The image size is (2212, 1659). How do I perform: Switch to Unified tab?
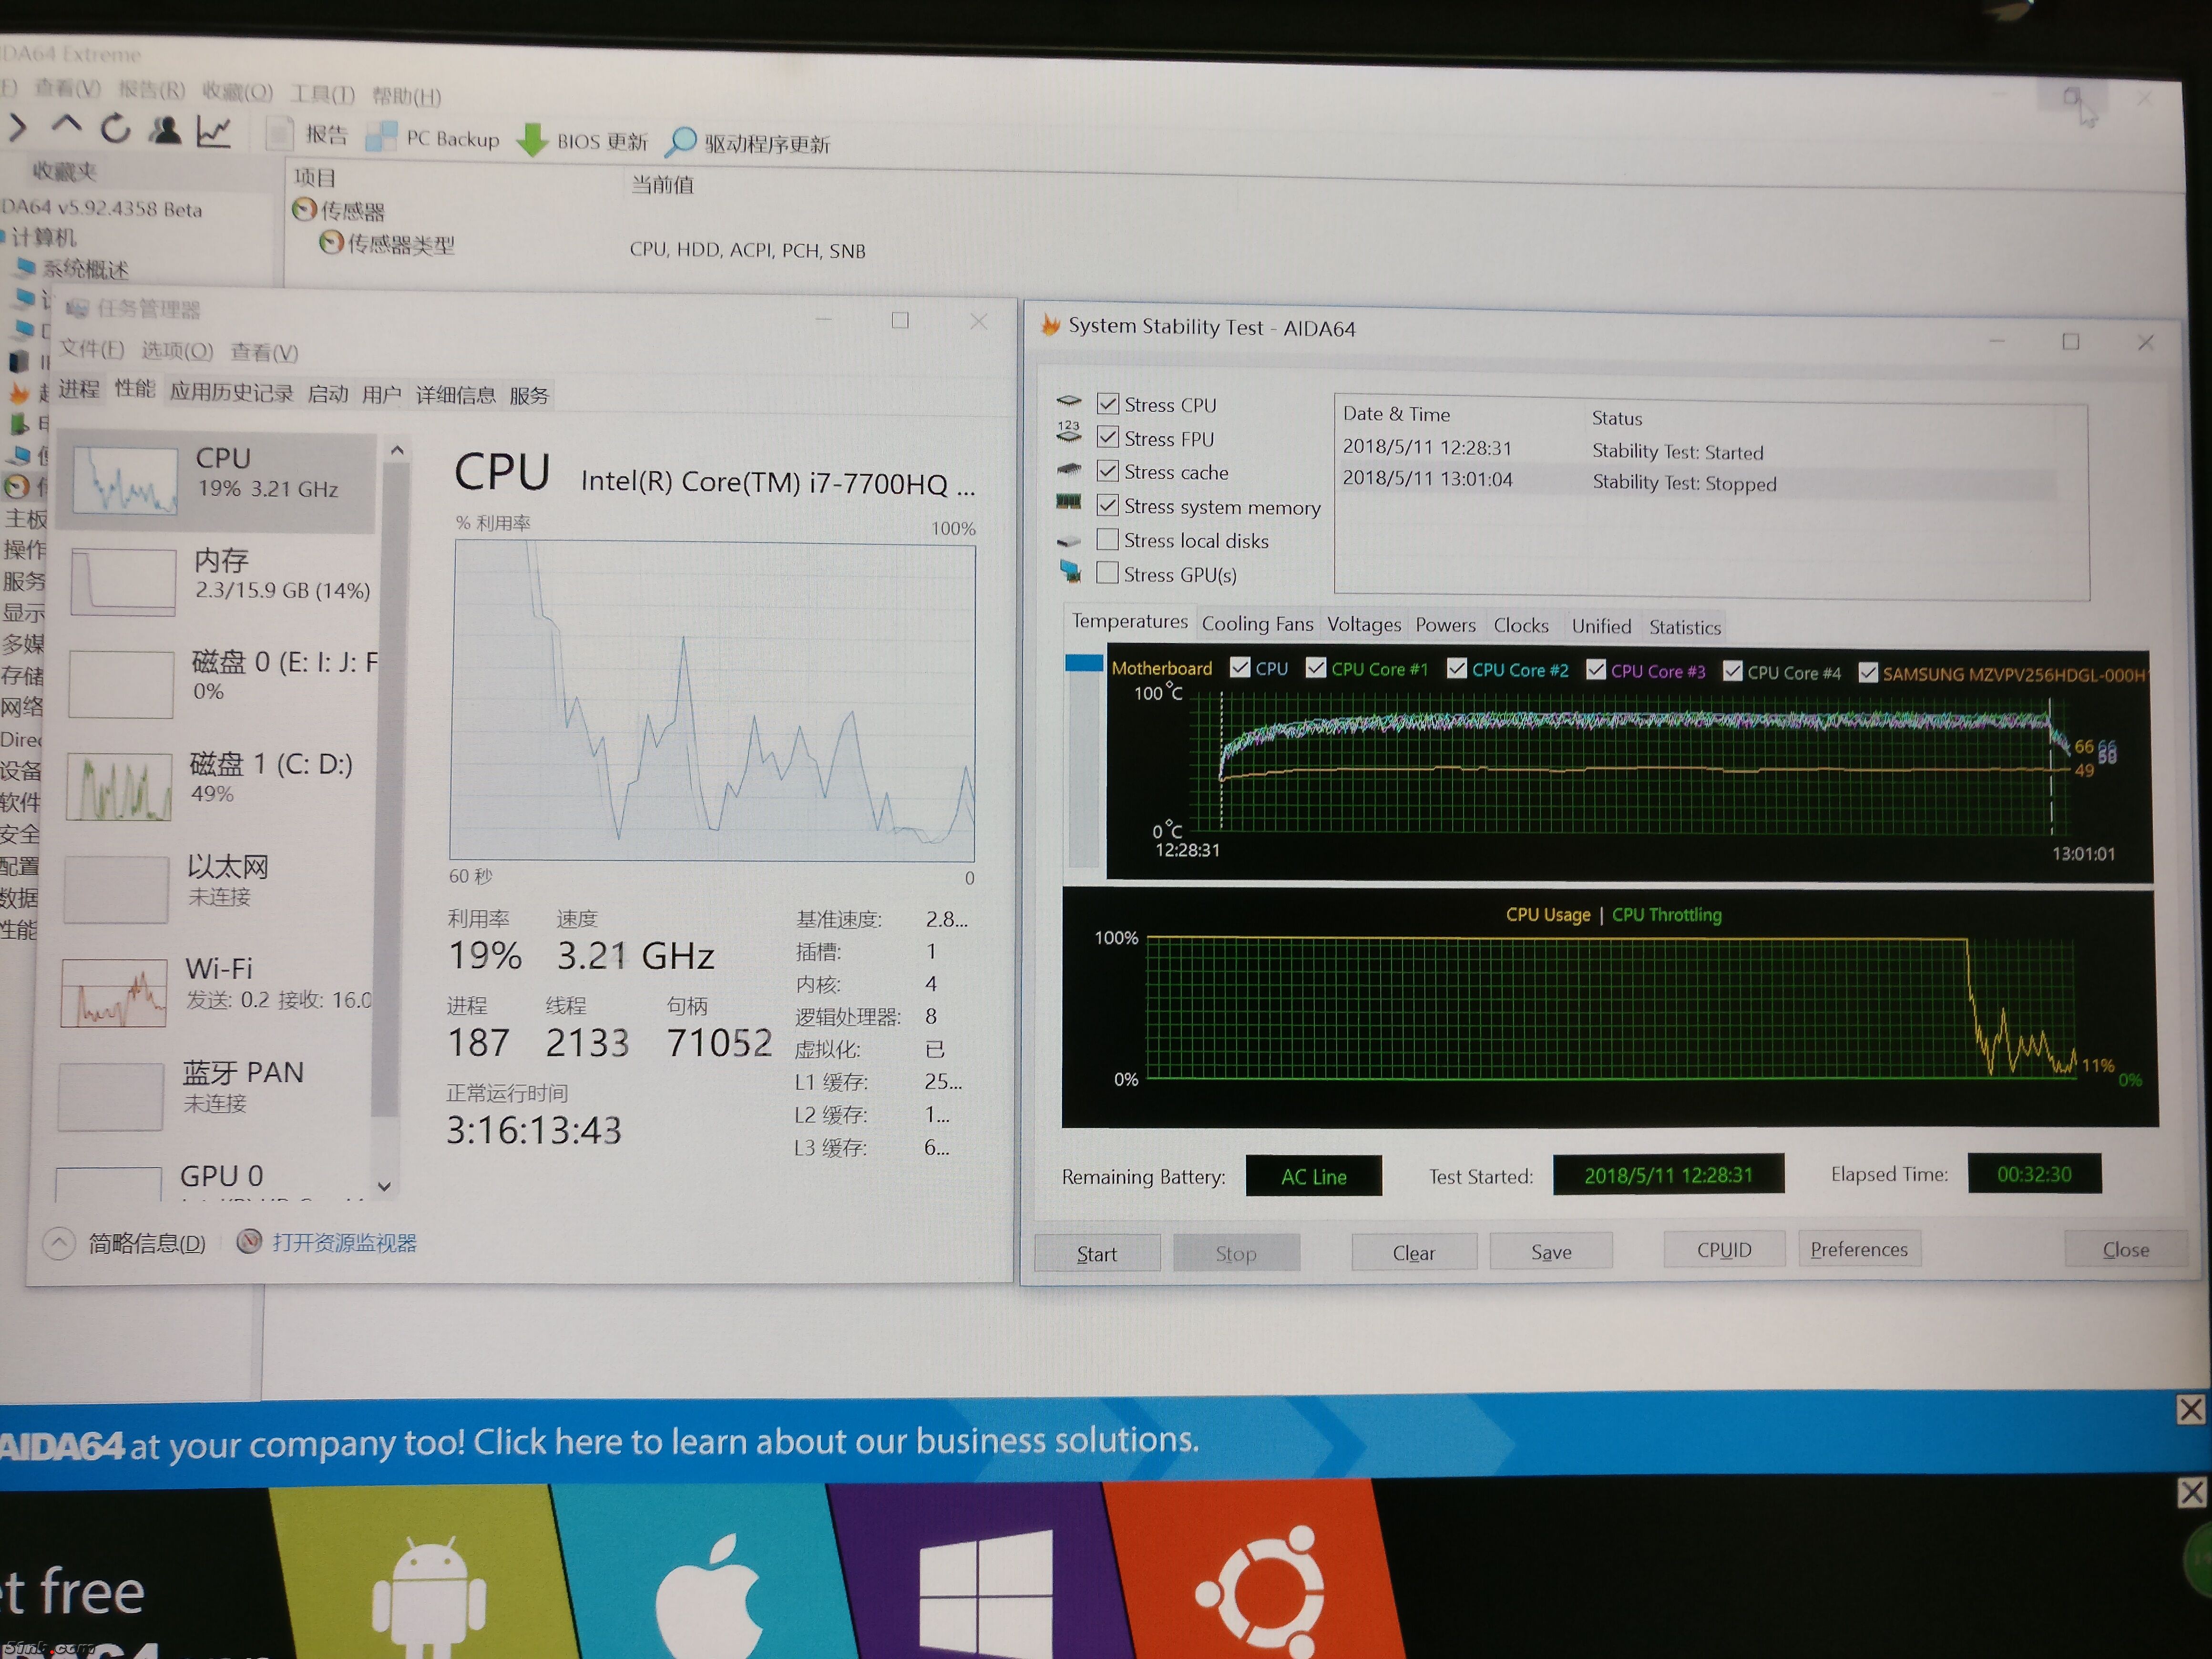click(1601, 626)
